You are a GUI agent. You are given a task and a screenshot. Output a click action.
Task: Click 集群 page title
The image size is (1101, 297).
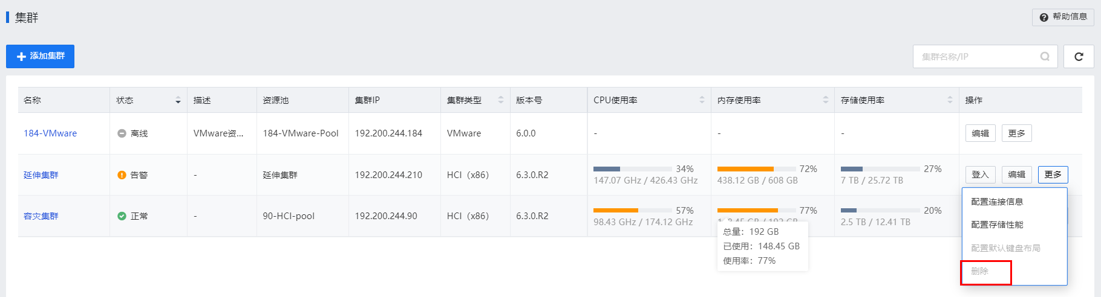[27, 18]
